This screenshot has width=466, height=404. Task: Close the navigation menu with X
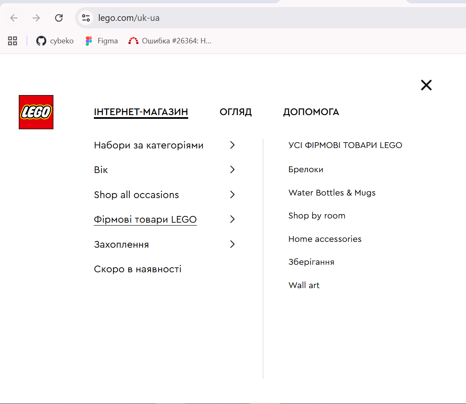(426, 85)
